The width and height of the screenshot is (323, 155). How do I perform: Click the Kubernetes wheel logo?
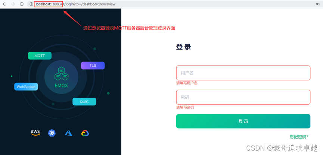coord(52,133)
